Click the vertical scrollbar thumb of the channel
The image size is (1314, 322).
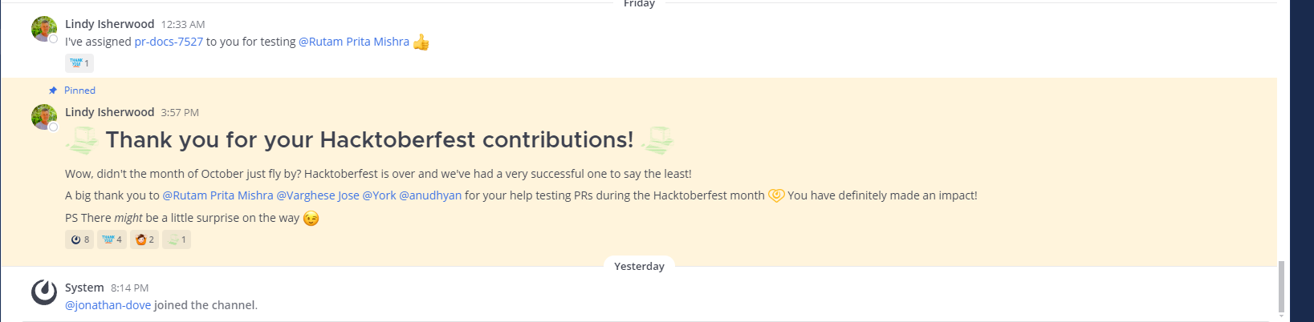click(1281, 287)
